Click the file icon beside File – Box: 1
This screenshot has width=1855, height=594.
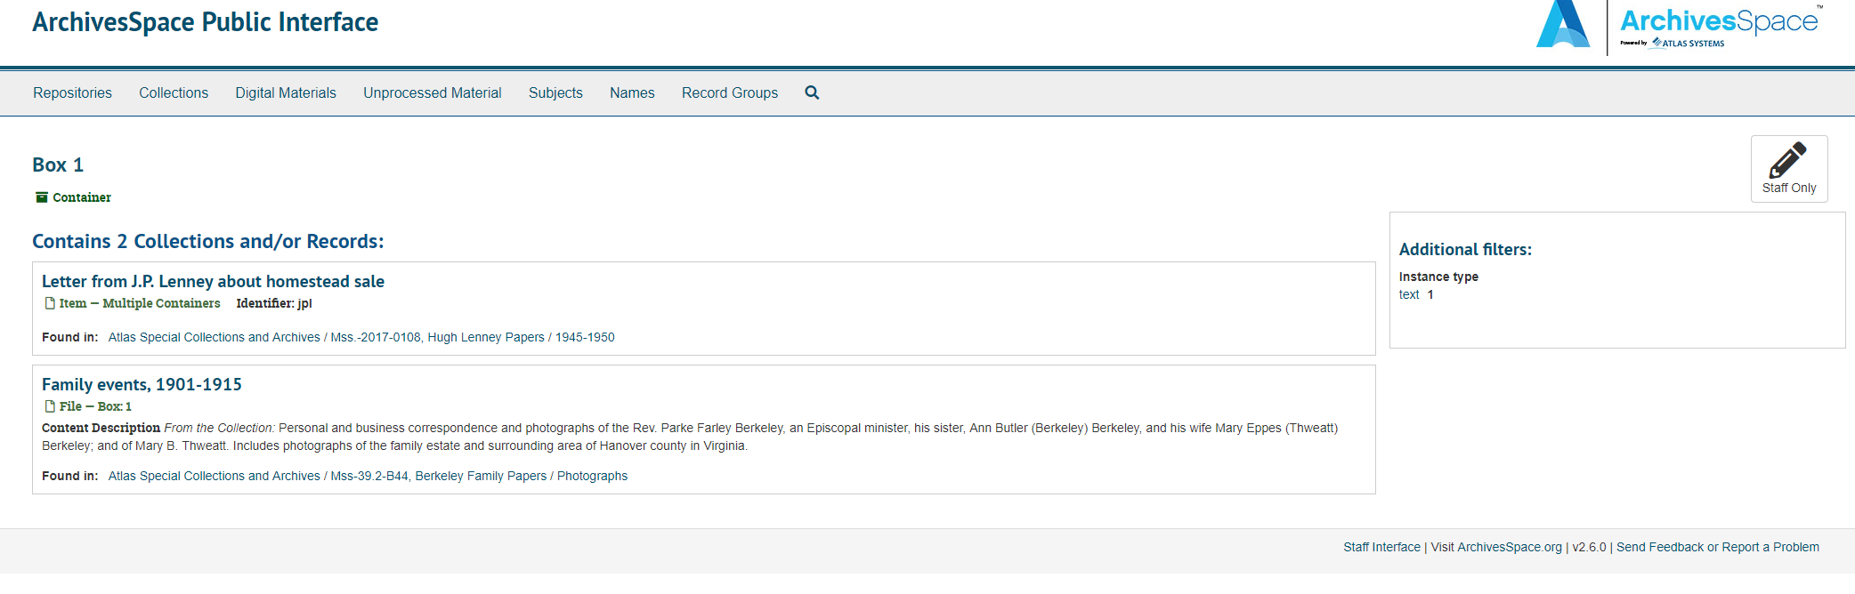coord(50,406)
